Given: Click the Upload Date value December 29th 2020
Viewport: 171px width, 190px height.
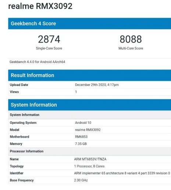Looking at the screenshot, I should (97, 85).
